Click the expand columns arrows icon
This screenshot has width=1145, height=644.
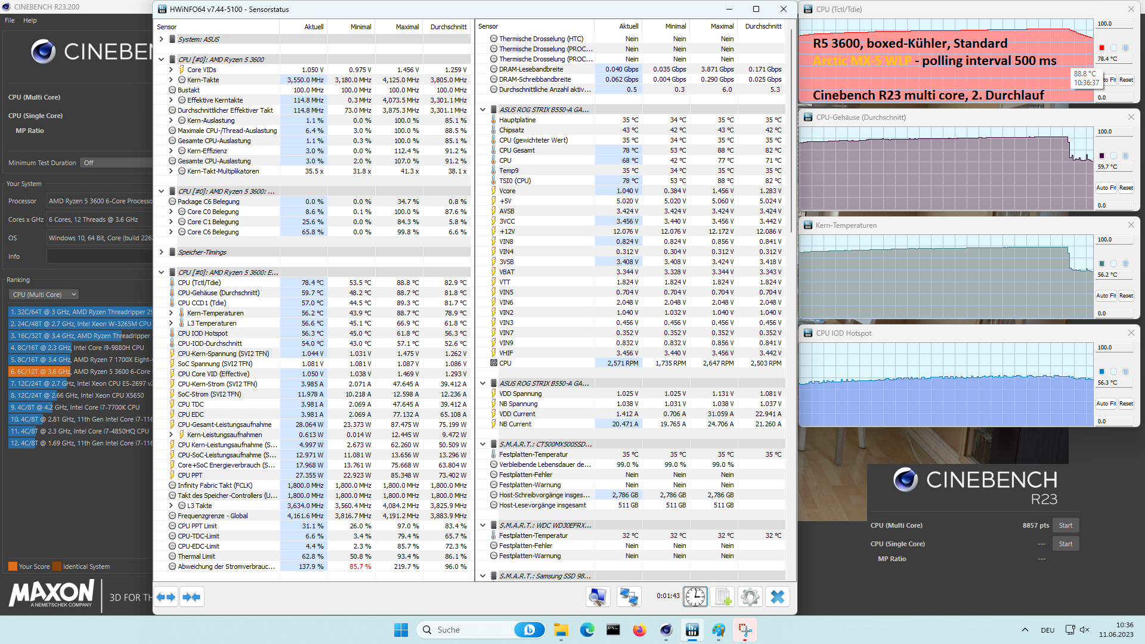166,597
